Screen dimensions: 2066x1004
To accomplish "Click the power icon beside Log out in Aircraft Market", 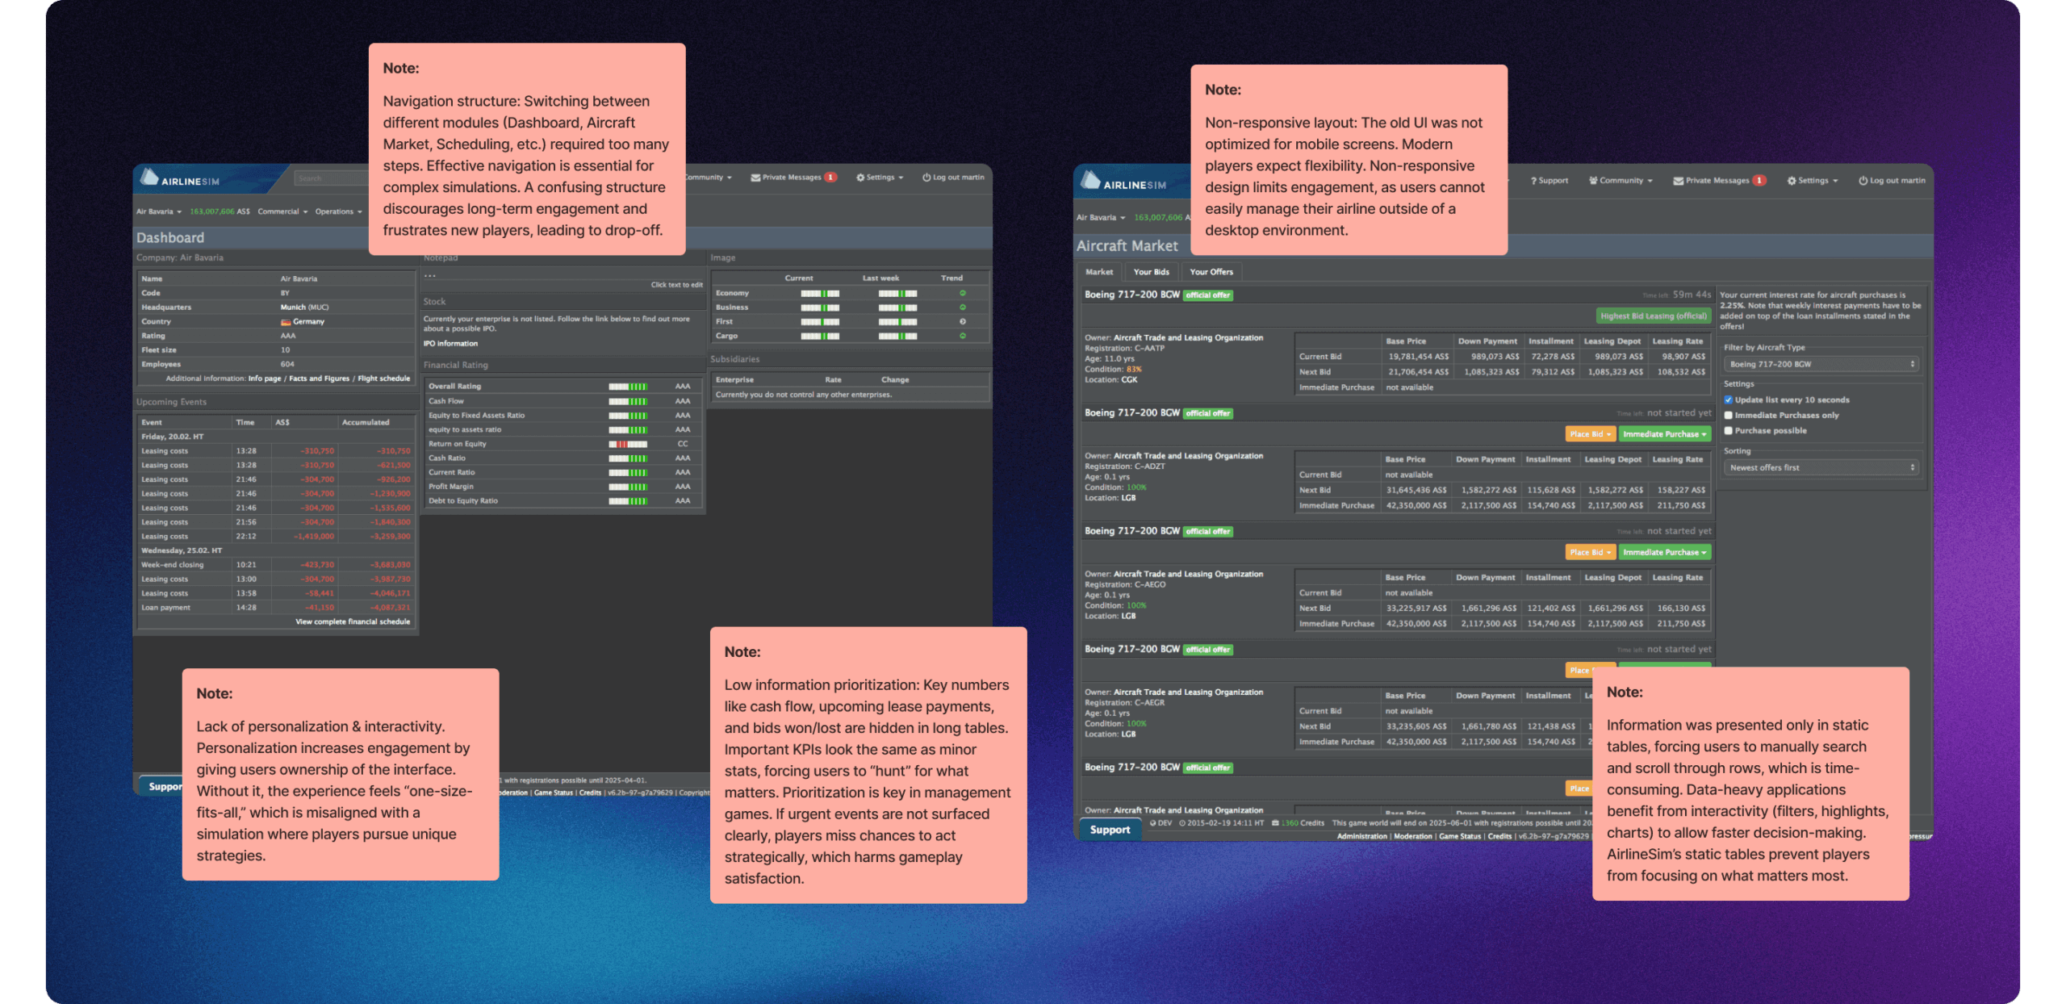I will pos(1863,181).
